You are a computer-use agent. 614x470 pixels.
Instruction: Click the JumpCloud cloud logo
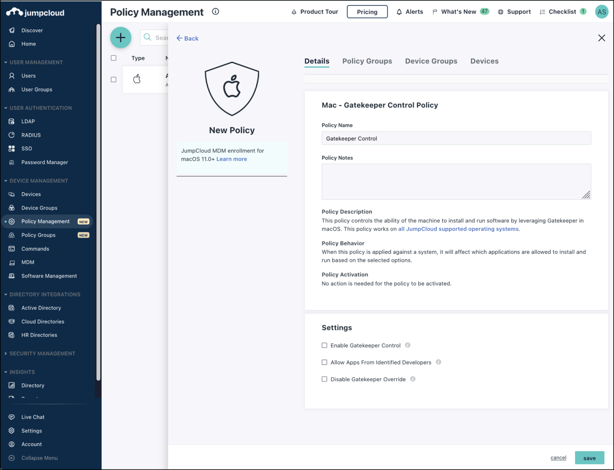click(15, 12)
